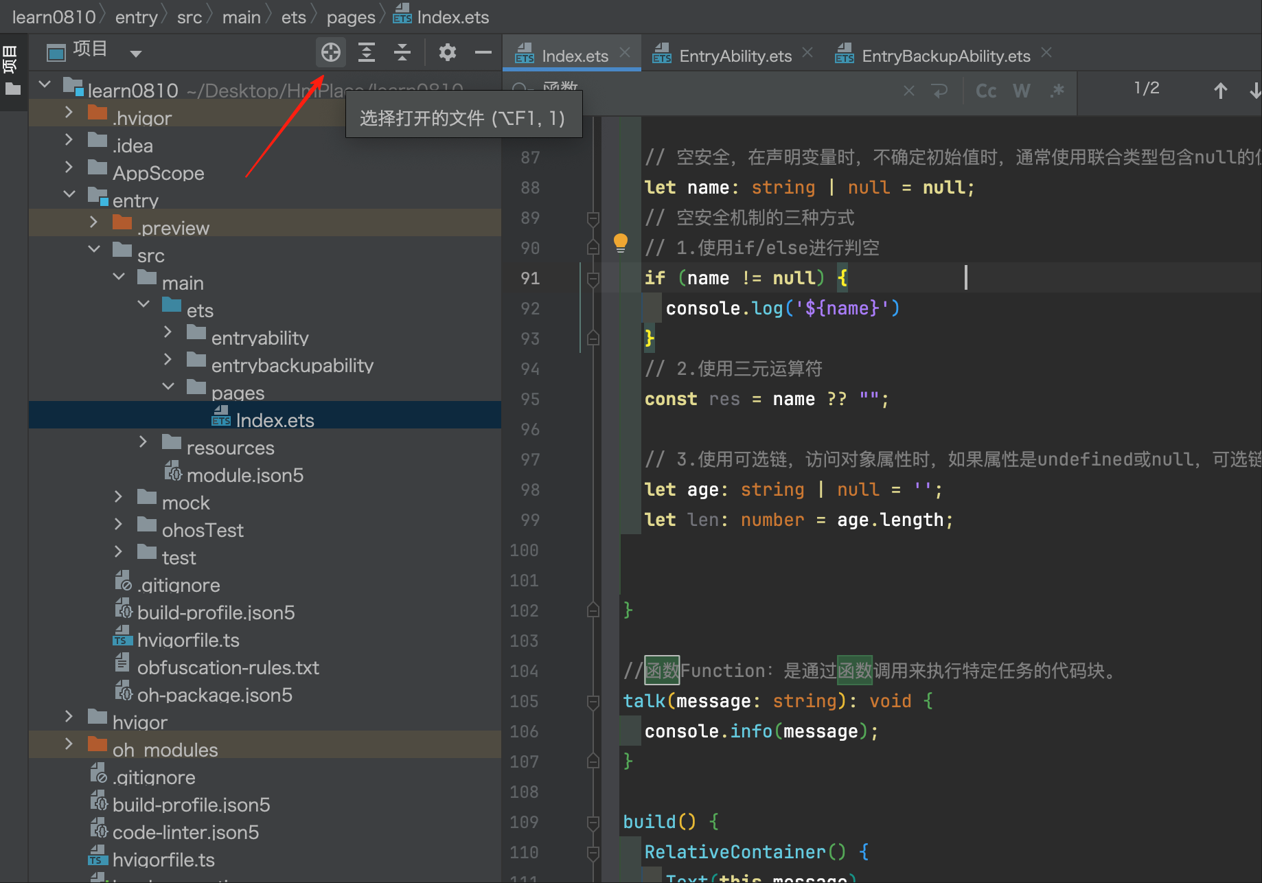Go to next search occurrence arrow
This screenshot has height=883, width=1262.
(x=1254, y=91)
